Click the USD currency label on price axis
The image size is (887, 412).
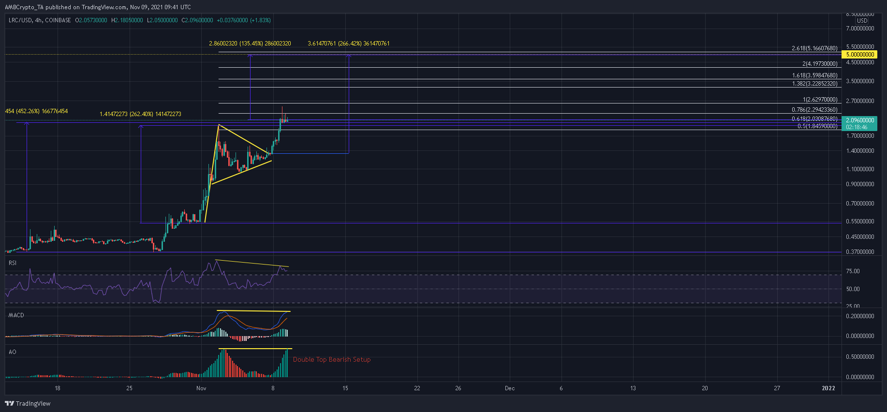click(862, 21)
